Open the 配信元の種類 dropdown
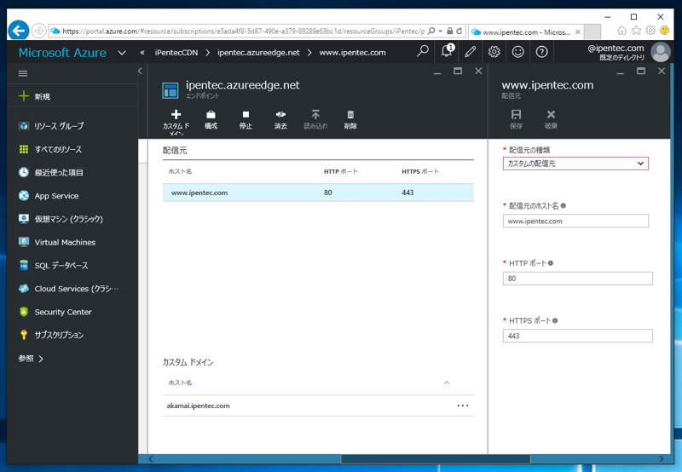This screenshot has height=472, width=682. coord(575,164)
